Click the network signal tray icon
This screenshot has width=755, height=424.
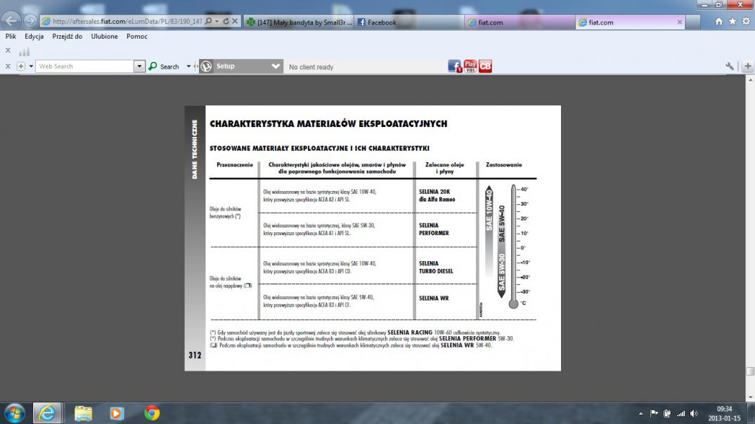(x=681, y=413)
